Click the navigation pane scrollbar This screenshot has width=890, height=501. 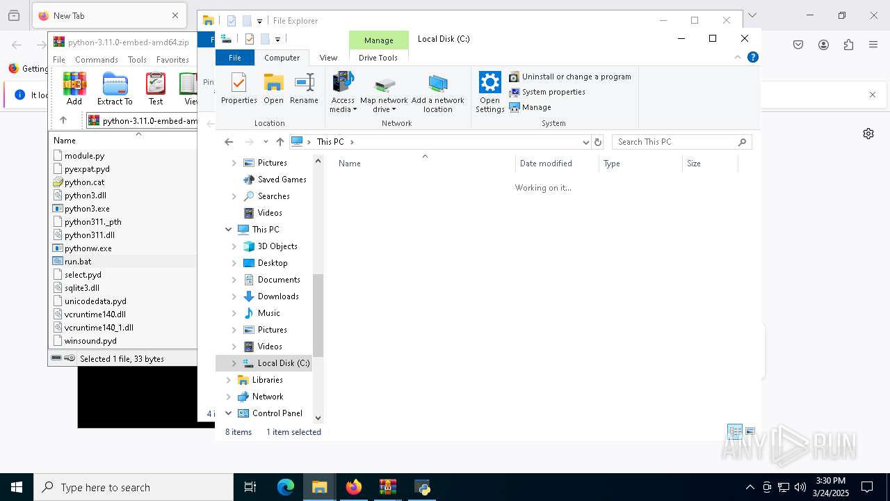318,315
